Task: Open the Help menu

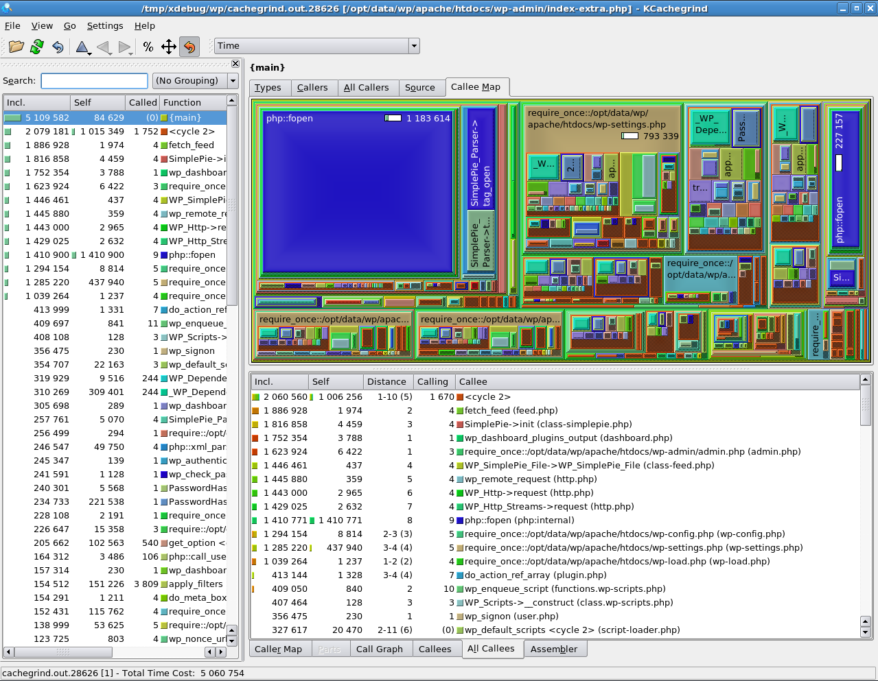Action: 145,25
